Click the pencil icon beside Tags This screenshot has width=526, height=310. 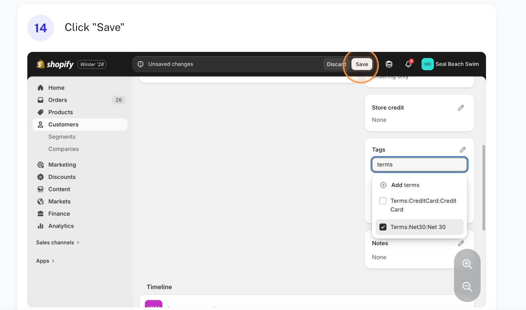(462, 150)
